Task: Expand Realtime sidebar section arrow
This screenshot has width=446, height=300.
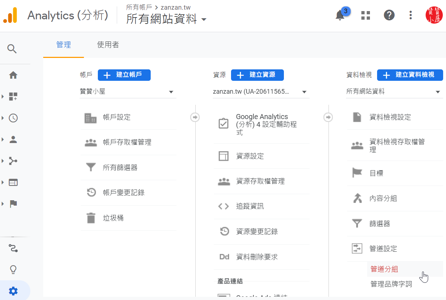Action: 3,118
